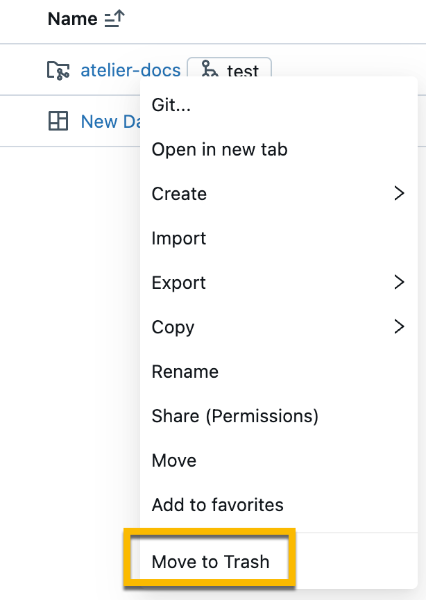
Task: Click the sort ascending icon beside Name
Action: (113, 19)
